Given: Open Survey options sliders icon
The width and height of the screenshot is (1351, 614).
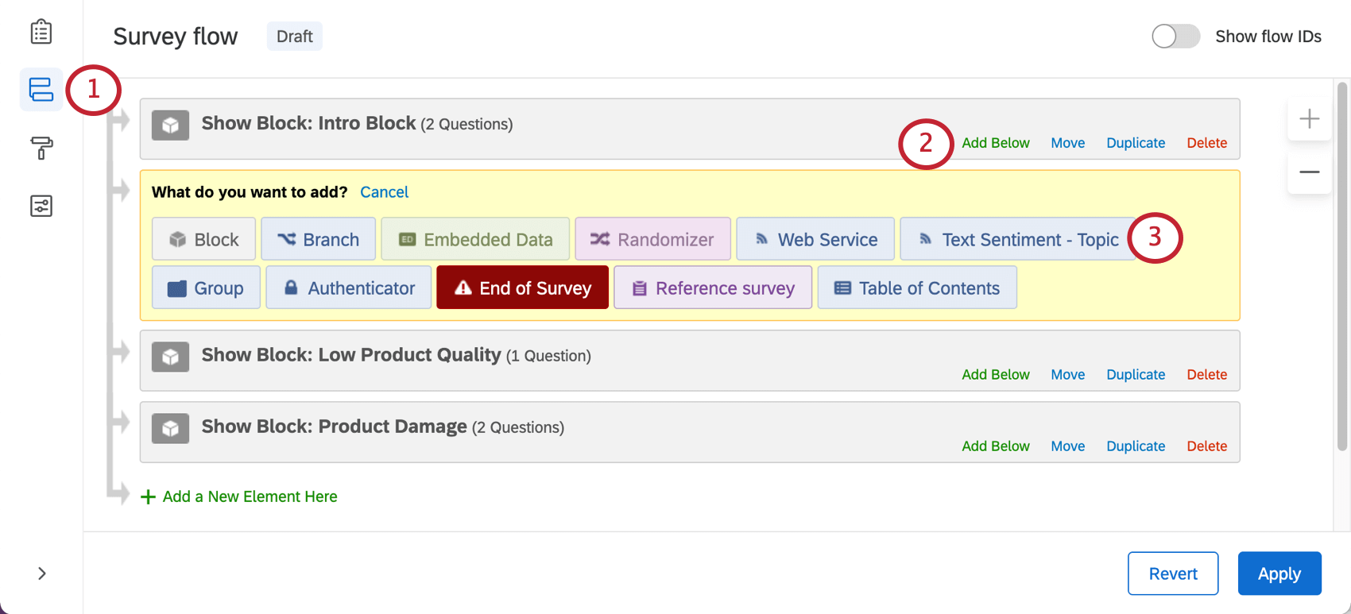Looking at the screenshot, I should (41, 207).
